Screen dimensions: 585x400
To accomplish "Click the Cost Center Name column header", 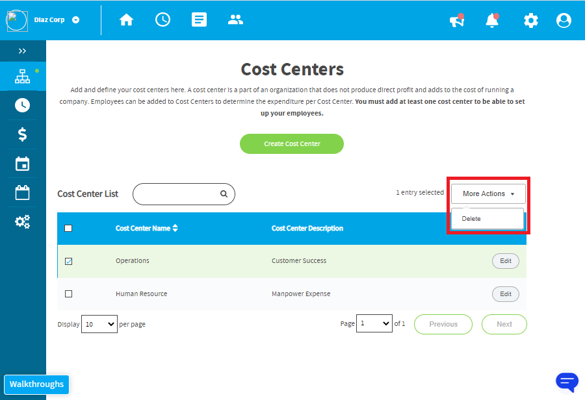I will (143, 228).
